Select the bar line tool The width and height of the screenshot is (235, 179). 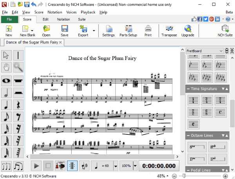tap(18, 55)
